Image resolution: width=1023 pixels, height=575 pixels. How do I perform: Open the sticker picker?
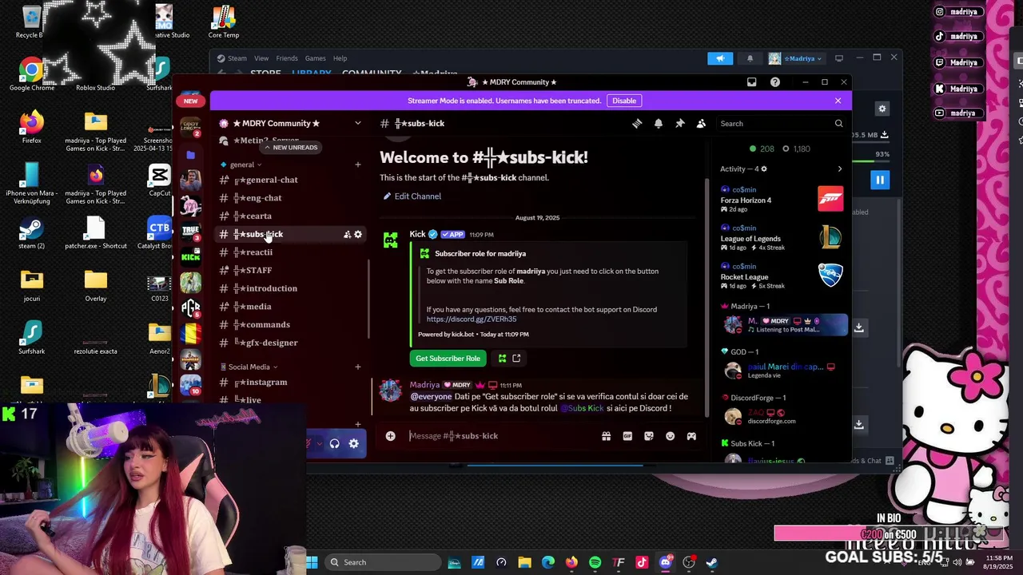(x=649, y=436)
